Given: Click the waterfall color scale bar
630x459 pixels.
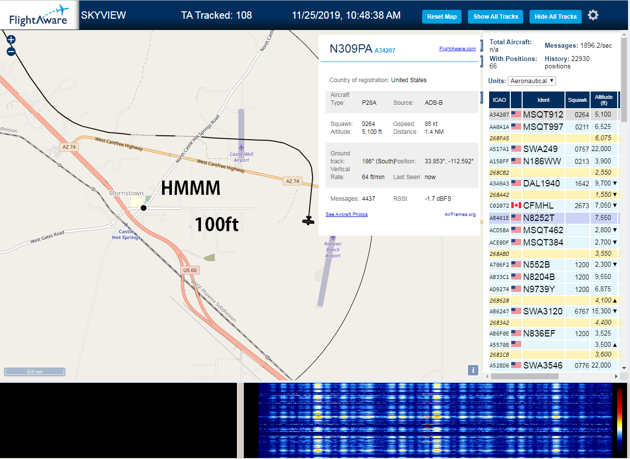Looking at the screenshot, I should pyautogui.click(x=620, y=420).
